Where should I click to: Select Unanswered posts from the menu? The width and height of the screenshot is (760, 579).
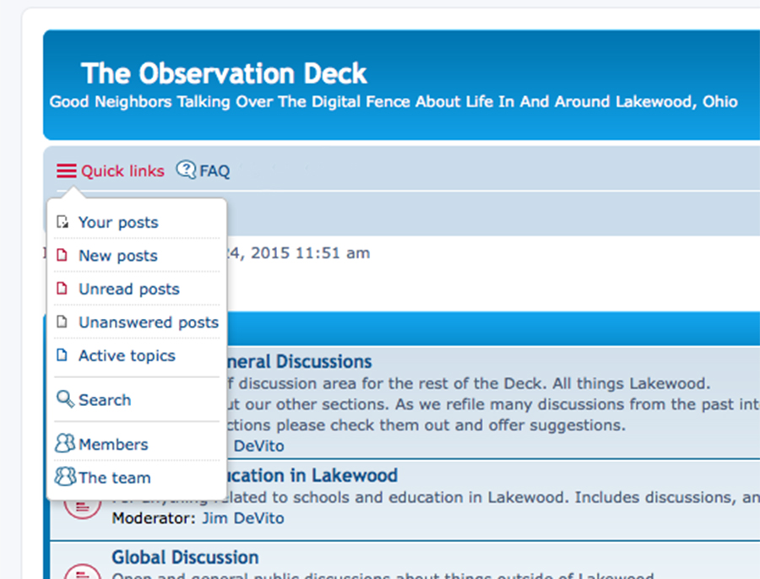click(x=148, y=322)
